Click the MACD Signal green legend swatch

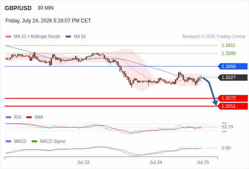pos(34,142)
